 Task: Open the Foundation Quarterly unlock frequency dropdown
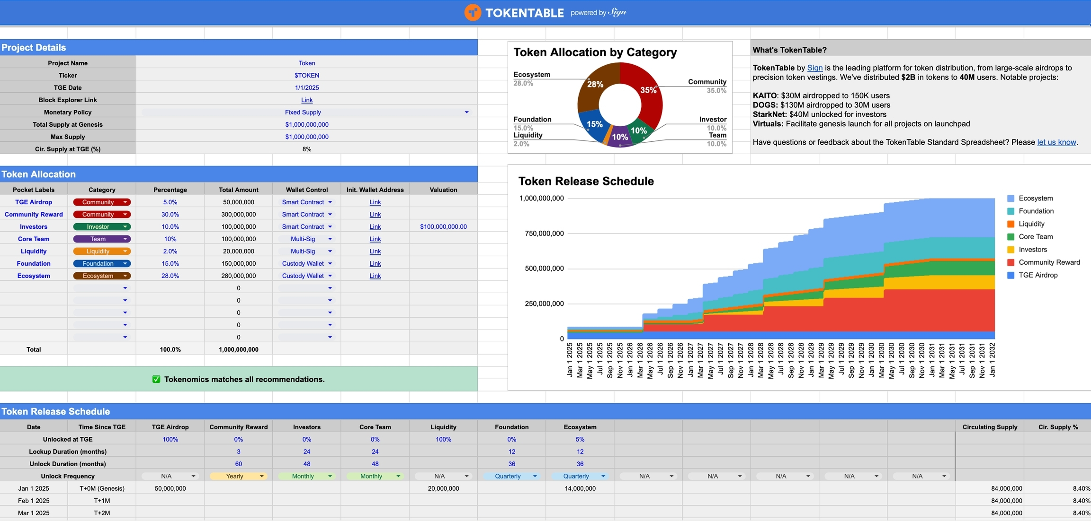tap(535, 476)
